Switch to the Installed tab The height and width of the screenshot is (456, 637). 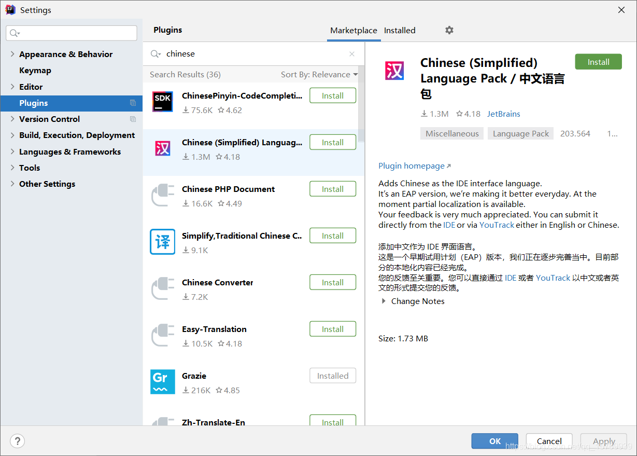point(400,30)
